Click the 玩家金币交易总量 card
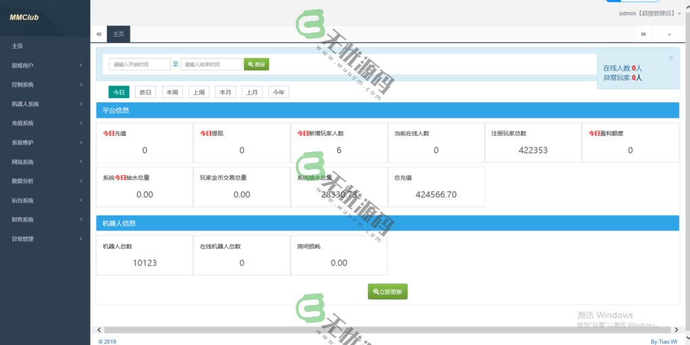The image size is (690, 345). (x=241, y=187)
